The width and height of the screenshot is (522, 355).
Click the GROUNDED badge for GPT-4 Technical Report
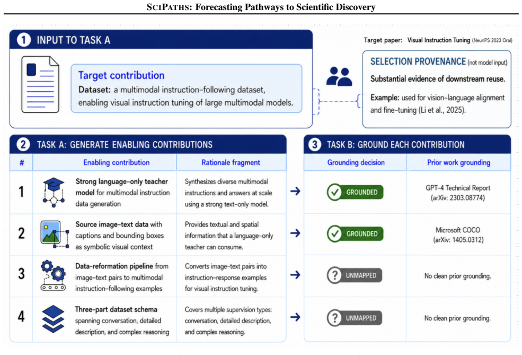click(355, 192)
